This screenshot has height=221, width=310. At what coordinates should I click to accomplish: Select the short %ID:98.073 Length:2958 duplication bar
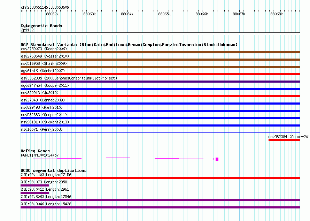pyautogui.click(x=35, y=185)
